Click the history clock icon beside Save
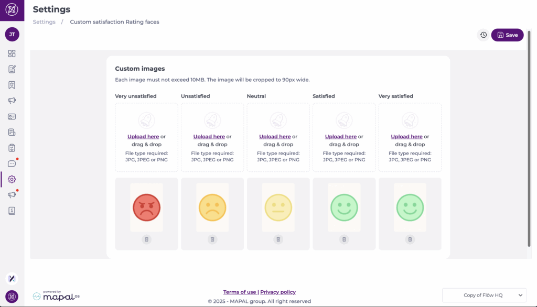Image resolution: width=537 pixels, height=307 pixels. point(483,35)
